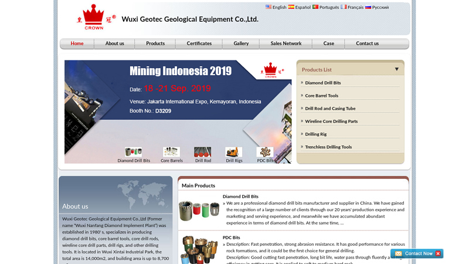This screenshot has width=469, height=264.
Task: Select the Français flag icon
Action: click(344, 7)
